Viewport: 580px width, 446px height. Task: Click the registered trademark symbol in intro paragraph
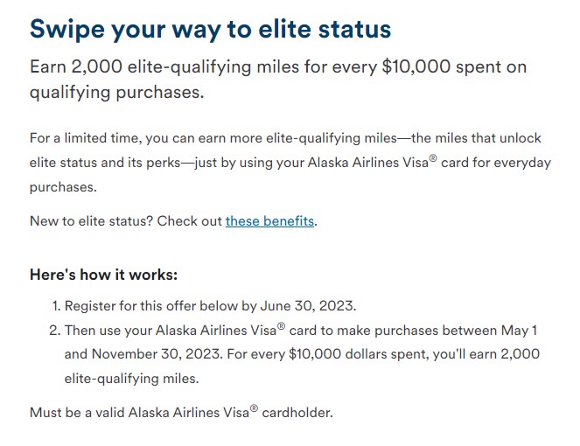tap(433, 158)
